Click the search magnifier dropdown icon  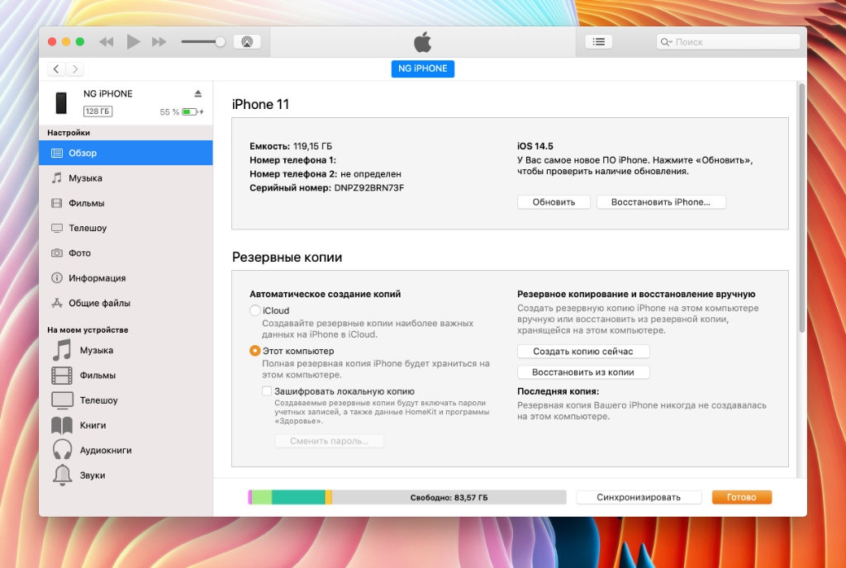667,42
